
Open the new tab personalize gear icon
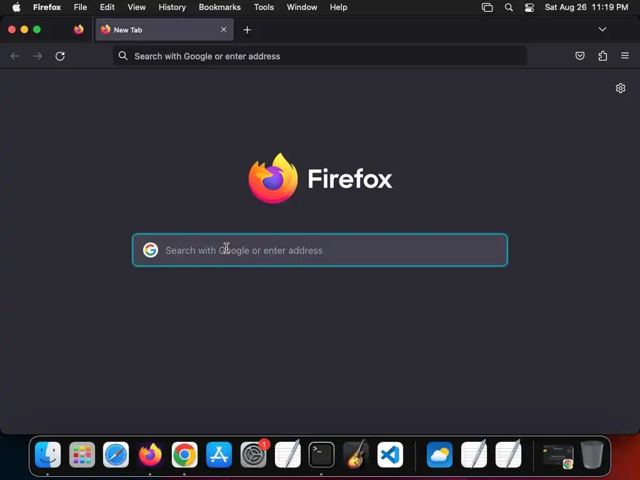[x=621, y=88]
